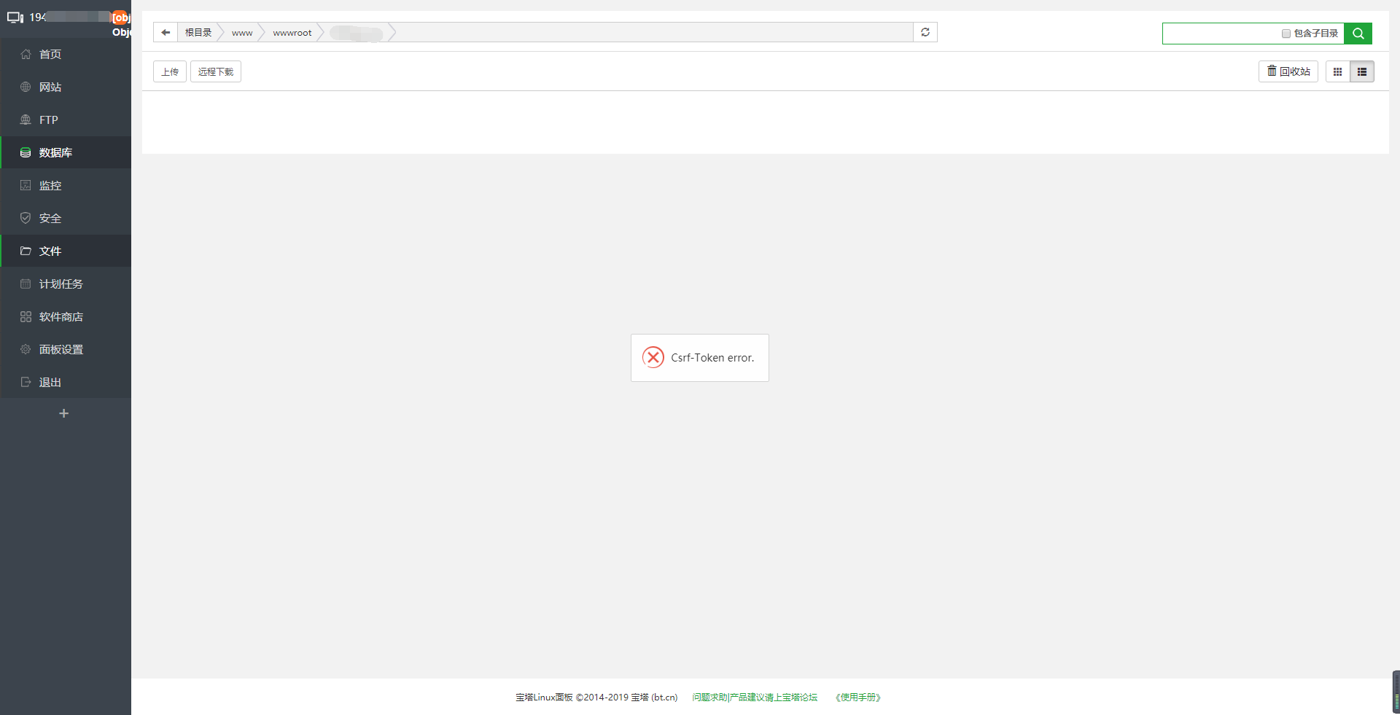The width and height of the screenshot is (1400, 715).
Task: Open the 数据库 database section
Action: [55, 152]
